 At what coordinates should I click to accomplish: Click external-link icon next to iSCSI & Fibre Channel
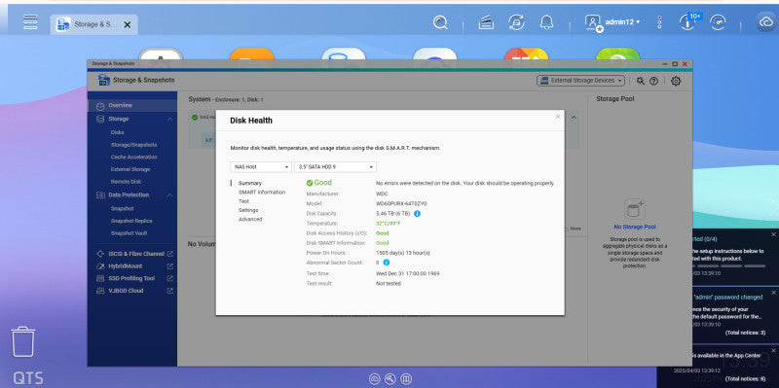tap(169, 254)
